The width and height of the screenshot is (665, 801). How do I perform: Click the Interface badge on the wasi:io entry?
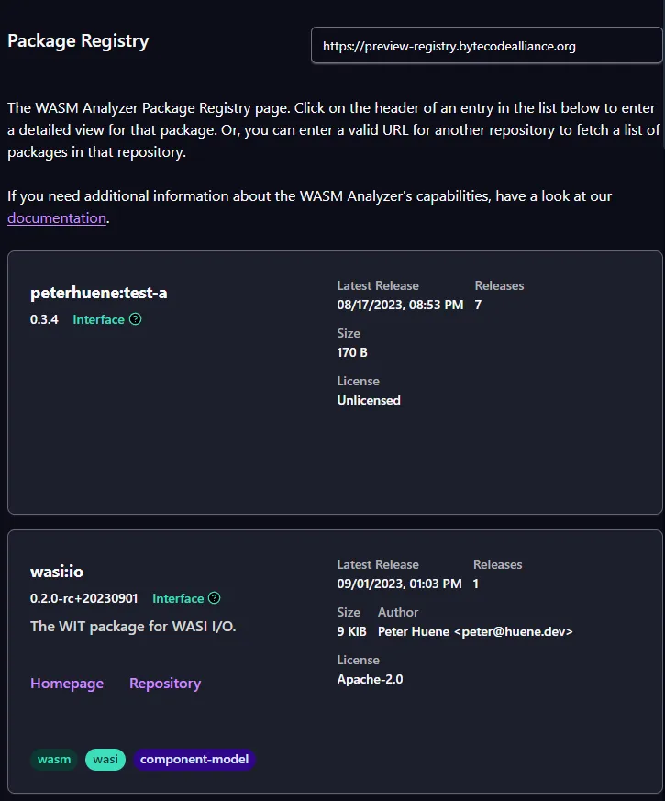coord(177,597)
